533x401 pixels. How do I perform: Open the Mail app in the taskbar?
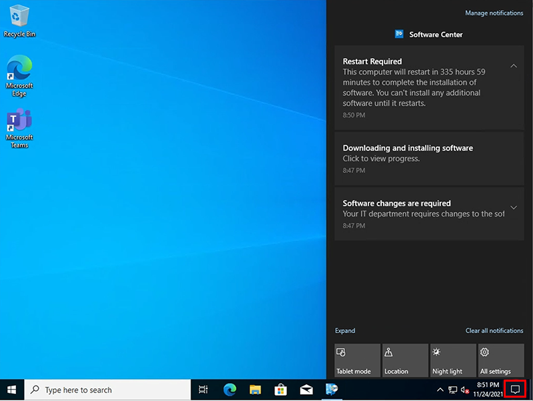coord(306,390)
